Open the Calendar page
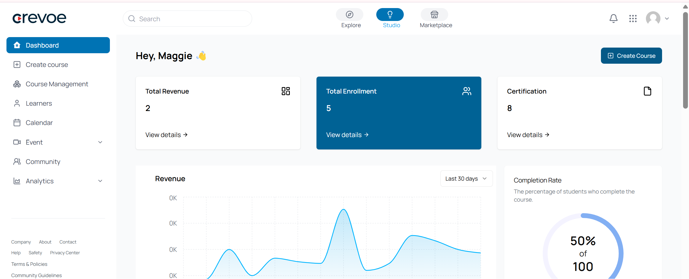The image size is (689, 279). click(x=58, y=123)
